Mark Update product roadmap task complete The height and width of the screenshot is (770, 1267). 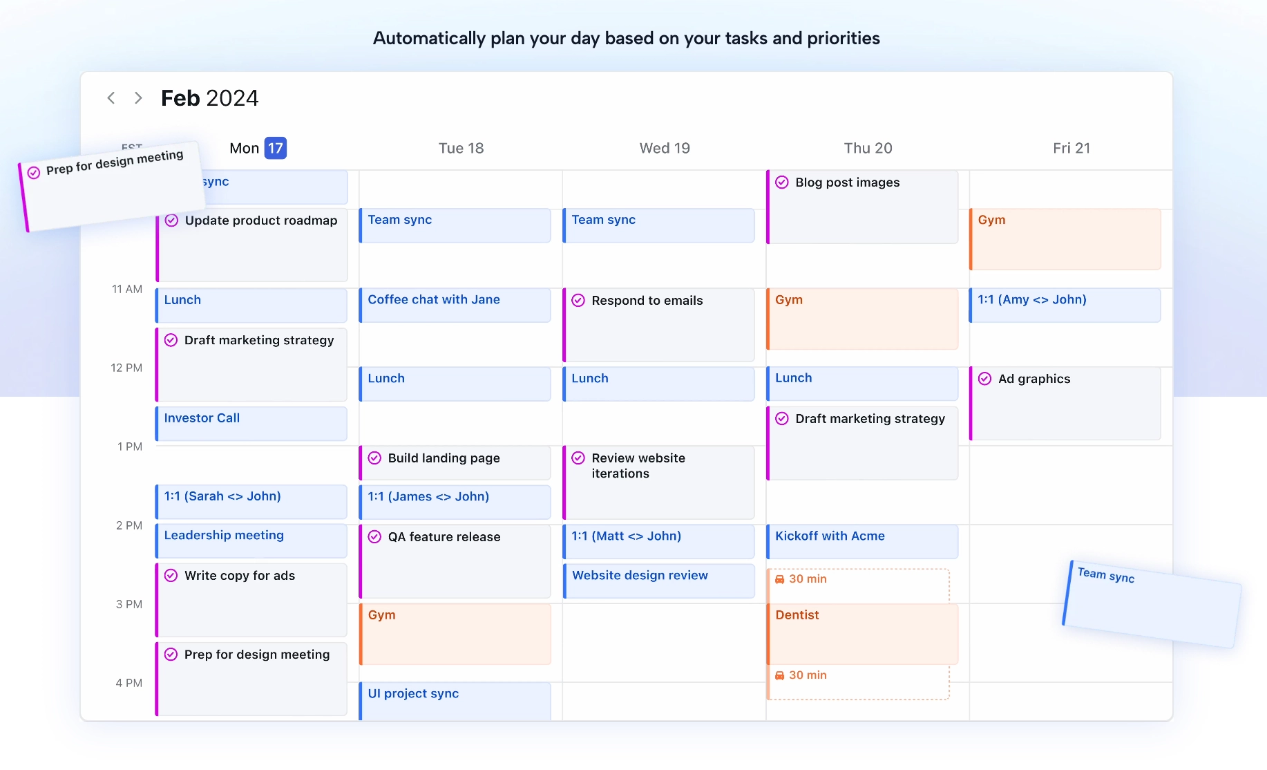point(171,220)
